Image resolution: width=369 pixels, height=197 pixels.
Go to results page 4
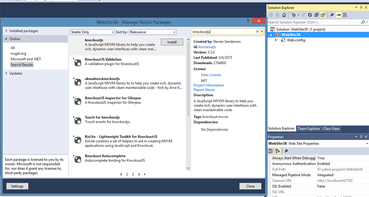[139, 174]
